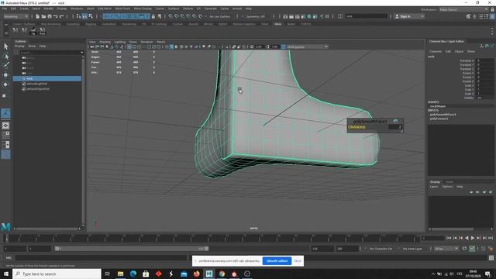The width and height of the screenshot is (496, 279).
Task: Toggle the polySmoothFace1 node state circle
Action: [x=395, y=121]
